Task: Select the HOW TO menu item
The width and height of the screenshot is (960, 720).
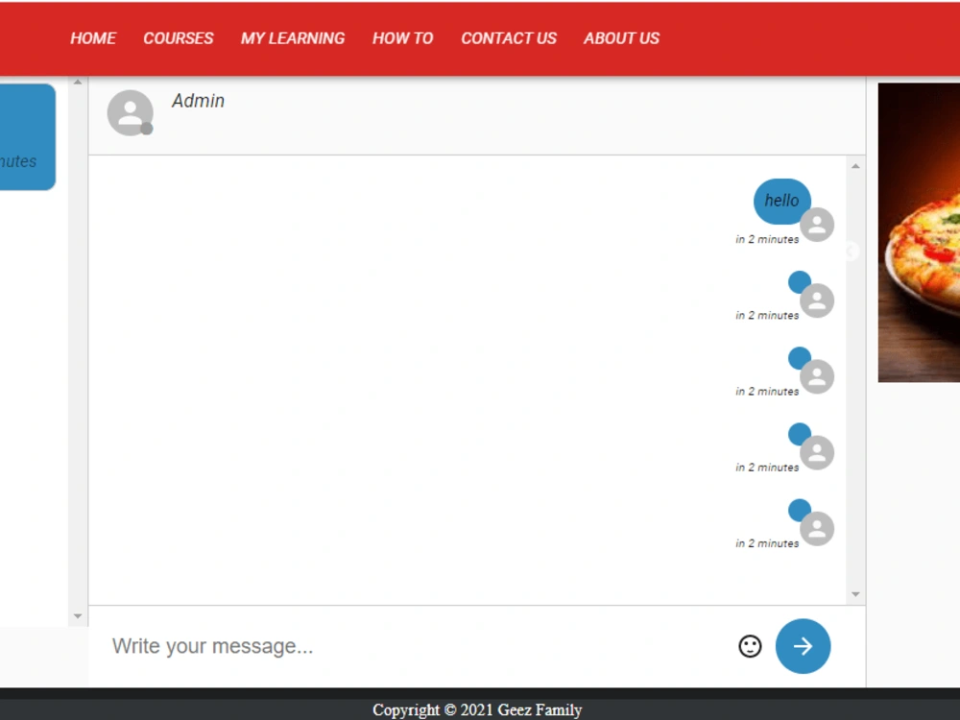Action: tap(403, 38)
